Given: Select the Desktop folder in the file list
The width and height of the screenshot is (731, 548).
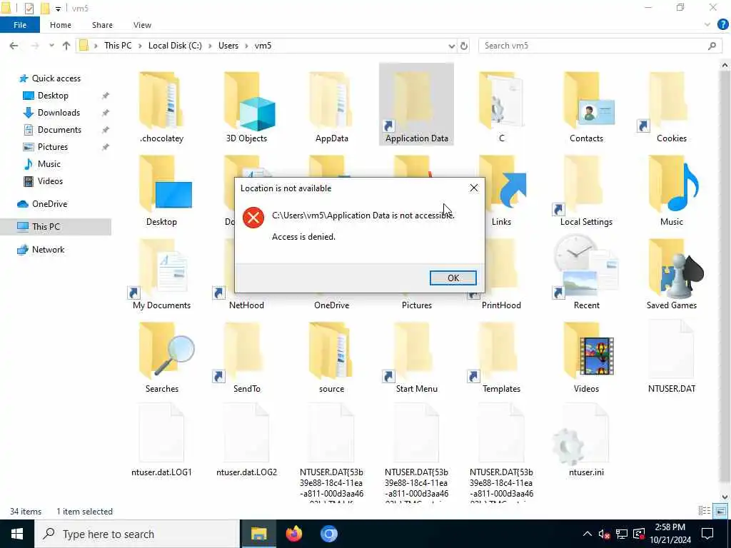Looking at the screenshot, I should pos(162,190).
